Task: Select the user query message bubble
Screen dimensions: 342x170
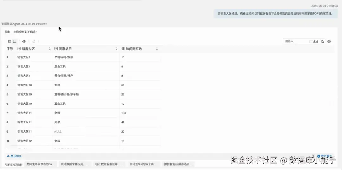Action: coord(275,14)
